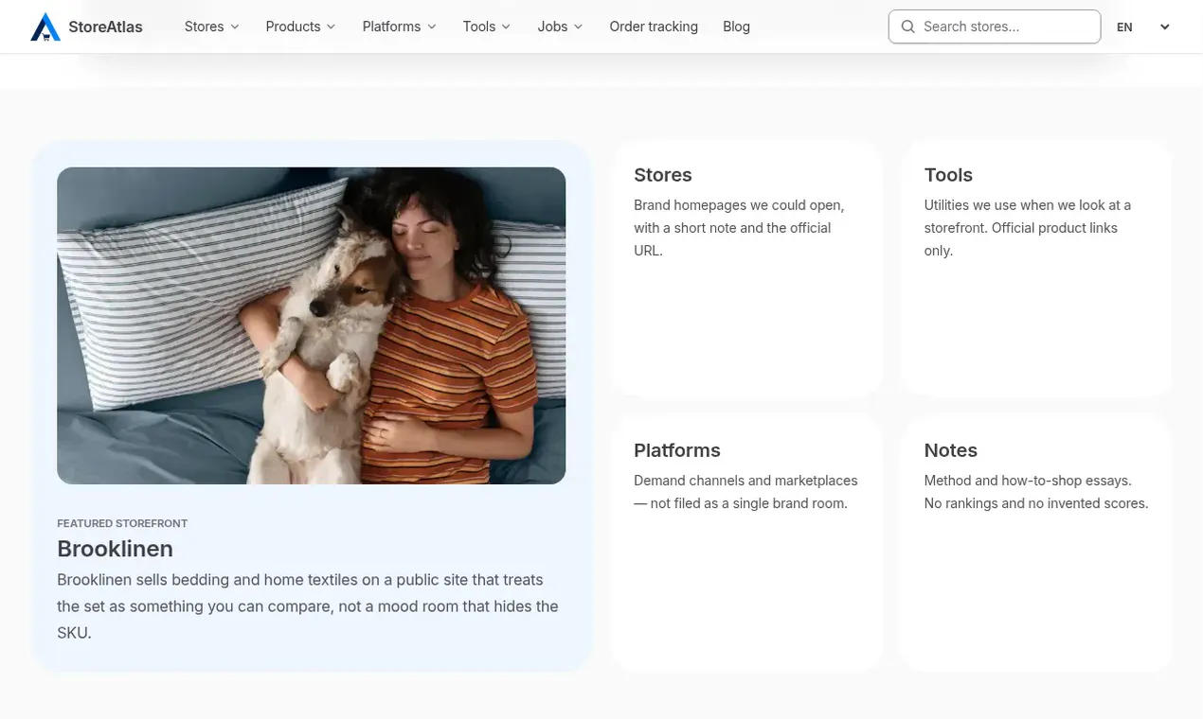
Task: Expand the Jobs menu chevron
Action: coord(578,26)
